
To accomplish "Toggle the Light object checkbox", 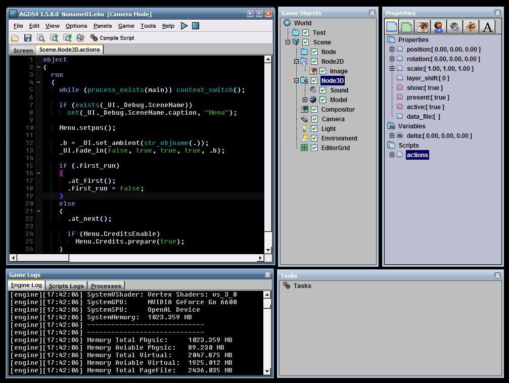I will [x=314, y=129].
